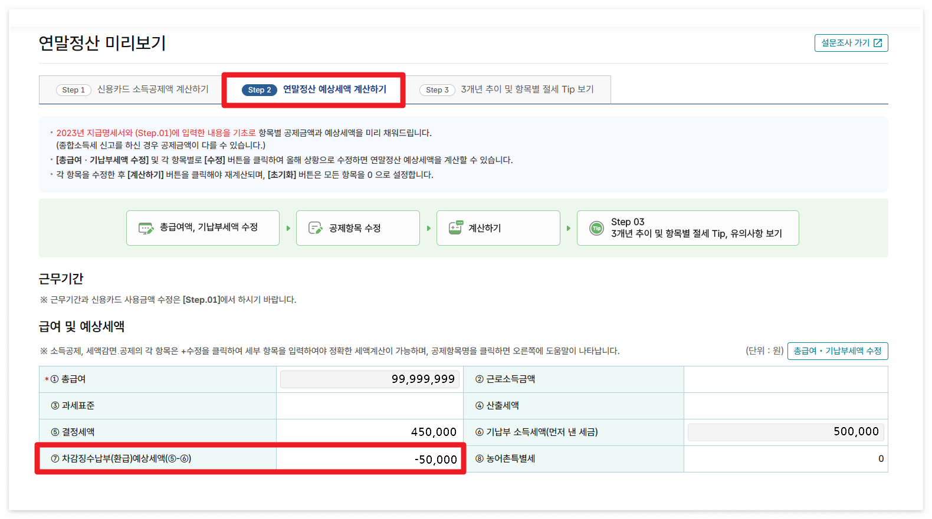Click the card icon beside 총급여액, 기납부세액 수정
932x519 pixels.
pyautogui.click(x=146, y=228)
